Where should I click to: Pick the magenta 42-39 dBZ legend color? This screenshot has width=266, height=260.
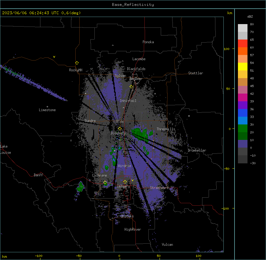tap(243, 97)
